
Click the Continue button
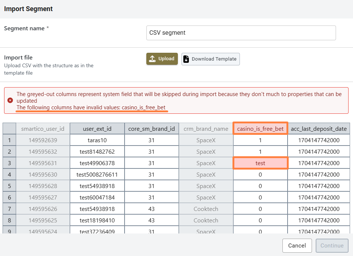(x=332, y=246)
